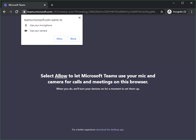Dismiss the permission popup with X

coord(79,18)
